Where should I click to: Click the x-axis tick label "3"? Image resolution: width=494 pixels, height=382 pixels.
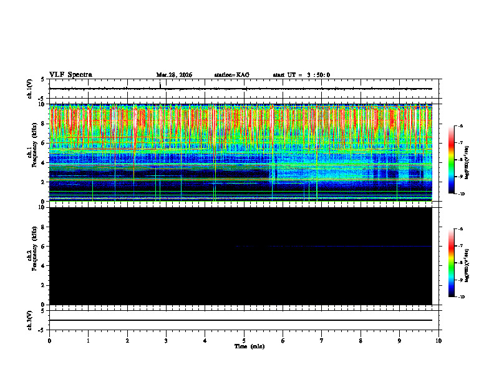tap(166, 341)
